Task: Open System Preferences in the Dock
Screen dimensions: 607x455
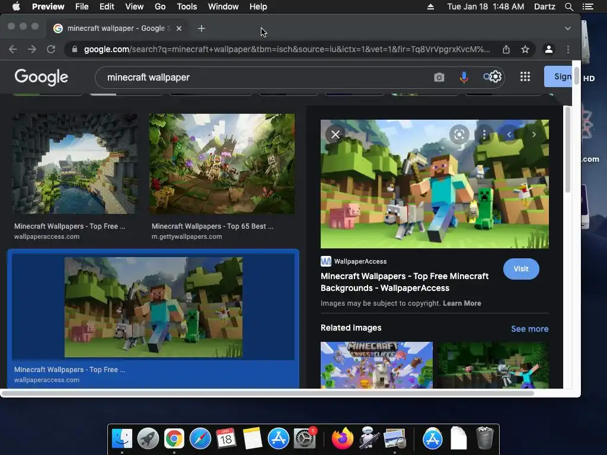Action: 305,438
